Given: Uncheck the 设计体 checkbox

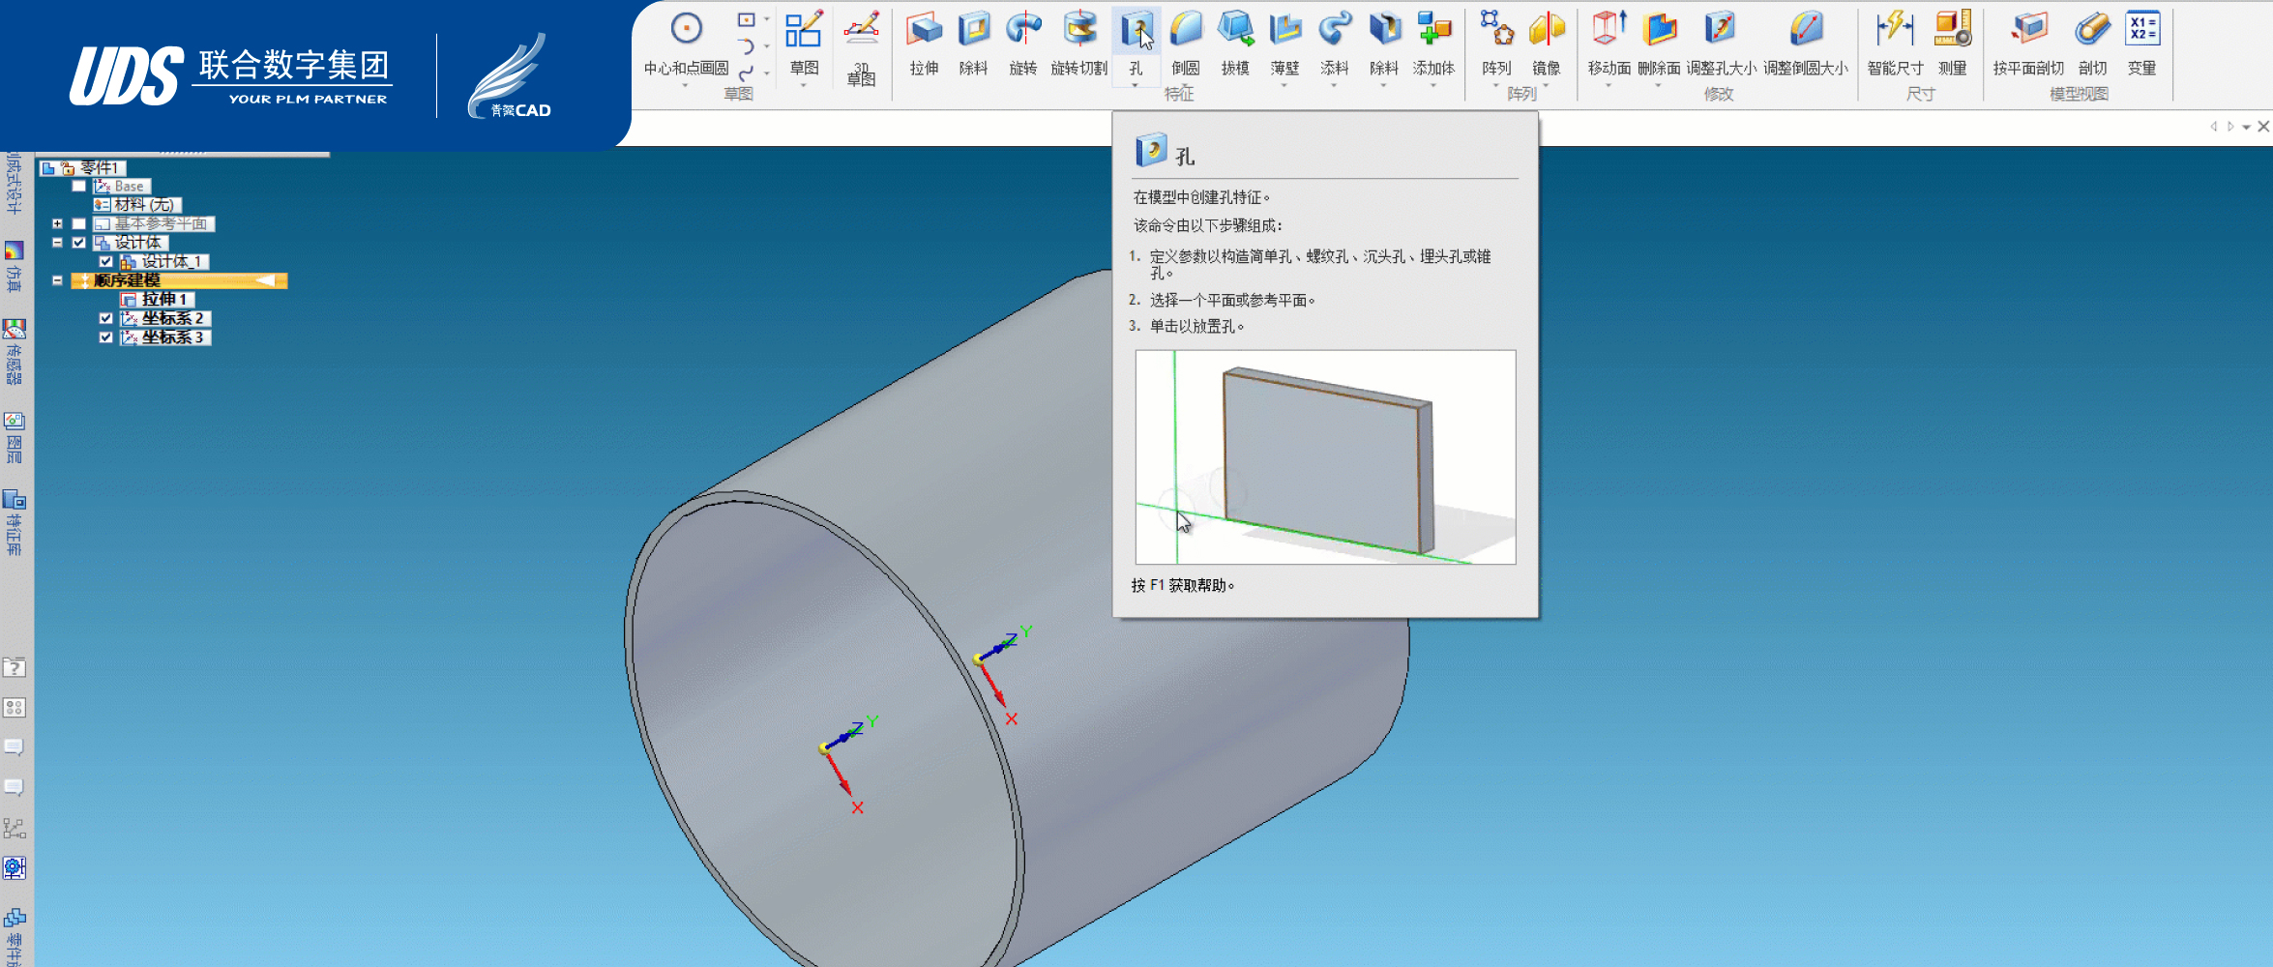Looking at the screenshot, I should coord(79,243).
